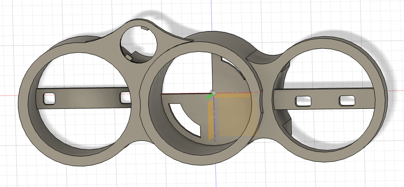Pick the short green axis stub at origin

pos(209,96)
